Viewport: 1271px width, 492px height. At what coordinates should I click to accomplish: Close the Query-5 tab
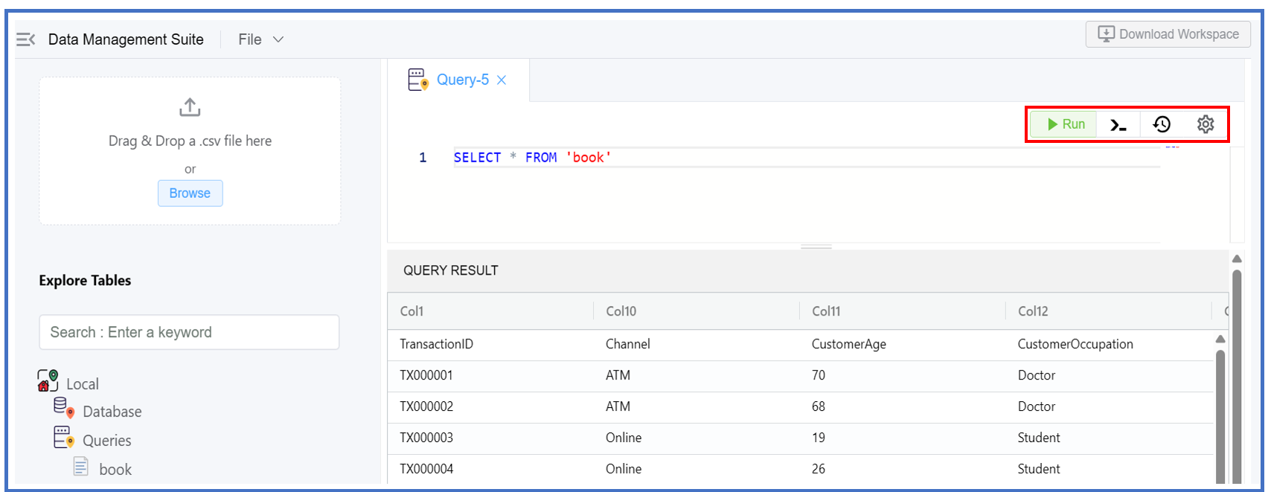pos(502,80)
